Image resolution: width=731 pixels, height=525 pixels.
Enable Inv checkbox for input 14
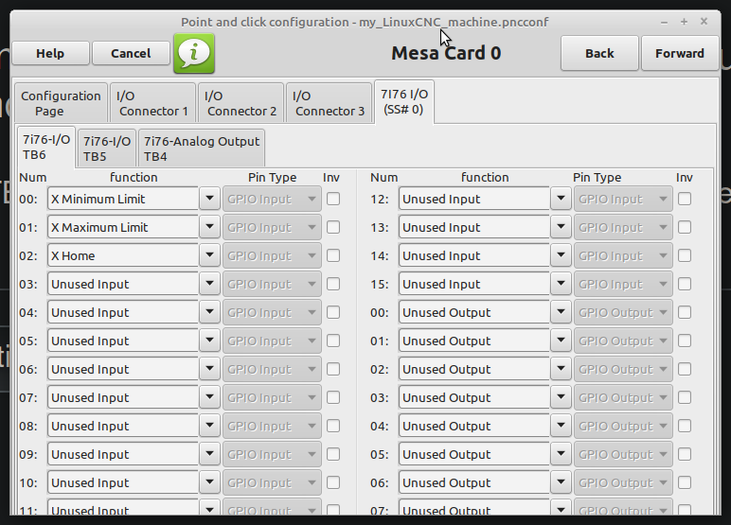(x=685, y=255)
